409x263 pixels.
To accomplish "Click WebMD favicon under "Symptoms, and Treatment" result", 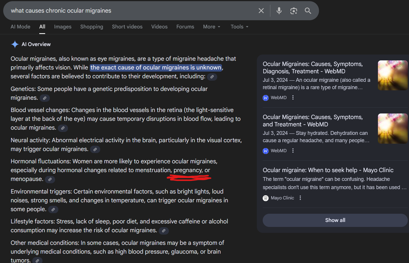I will [266, 151].
